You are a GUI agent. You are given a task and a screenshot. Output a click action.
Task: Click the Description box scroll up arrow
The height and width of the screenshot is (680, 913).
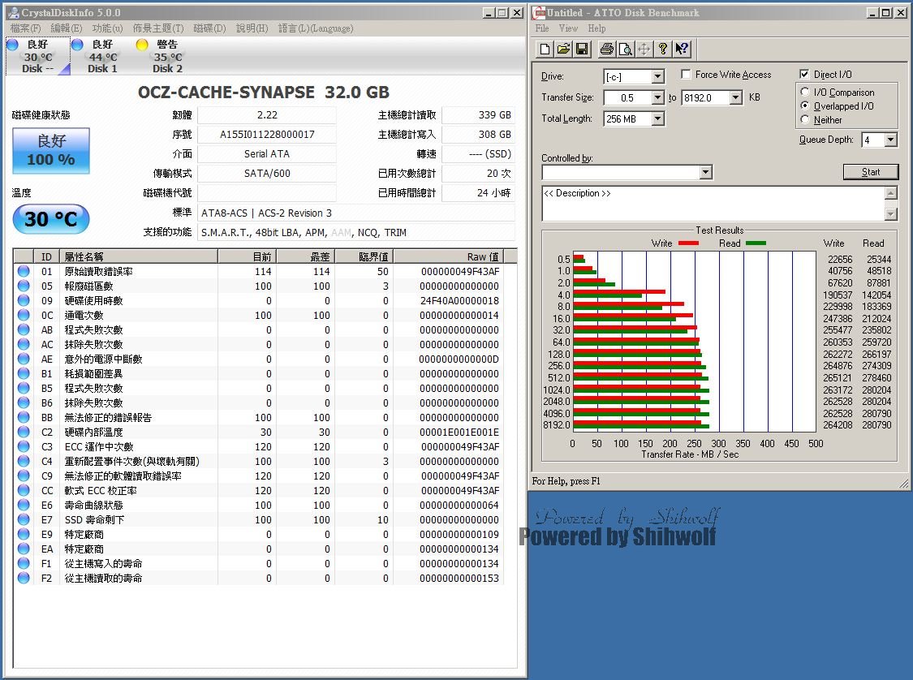(891, 193)
